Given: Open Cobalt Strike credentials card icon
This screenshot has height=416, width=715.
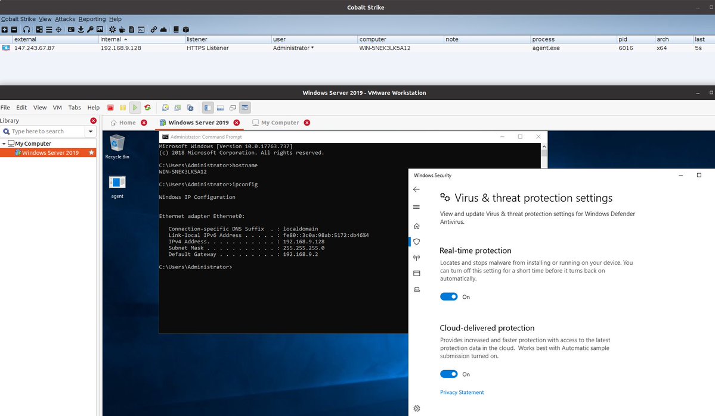Looking at the screenshot, I should [x=71, y=30].
